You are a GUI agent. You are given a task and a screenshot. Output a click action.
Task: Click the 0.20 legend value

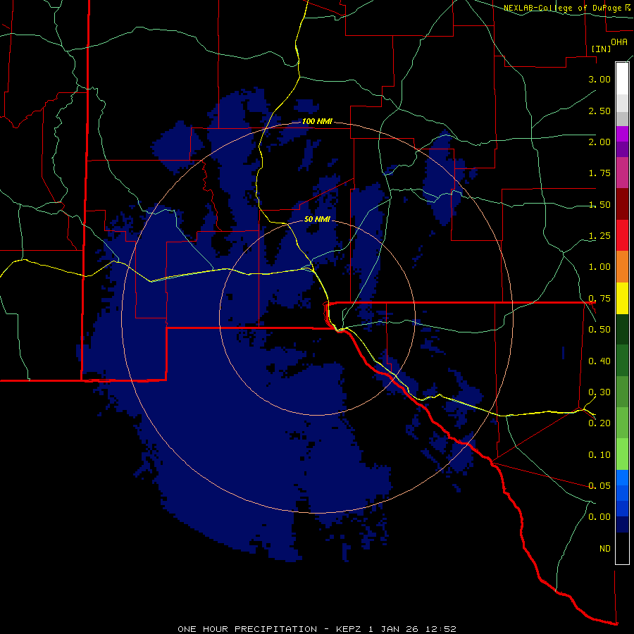click(599, 423)
